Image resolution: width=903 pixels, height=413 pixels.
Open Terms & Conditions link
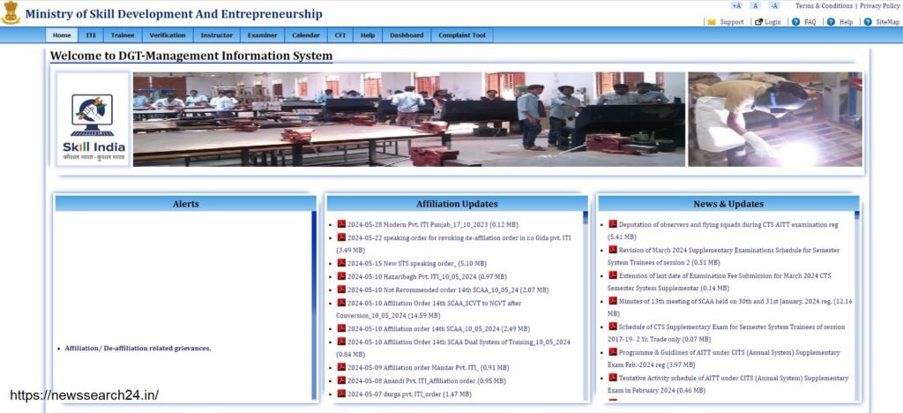825,6
